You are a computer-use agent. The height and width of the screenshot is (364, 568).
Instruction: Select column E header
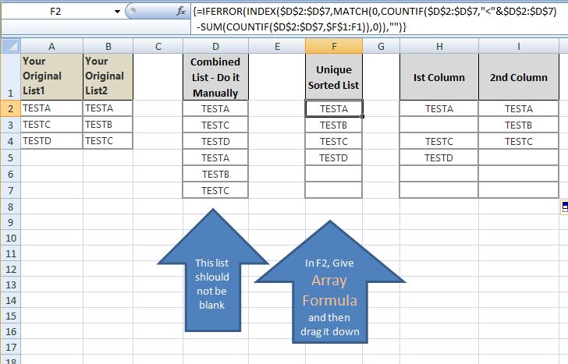277,46
